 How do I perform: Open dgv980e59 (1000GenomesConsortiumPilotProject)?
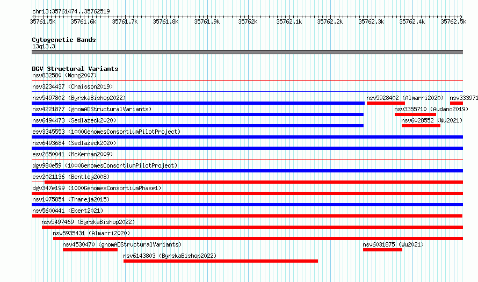pos(105,165)
